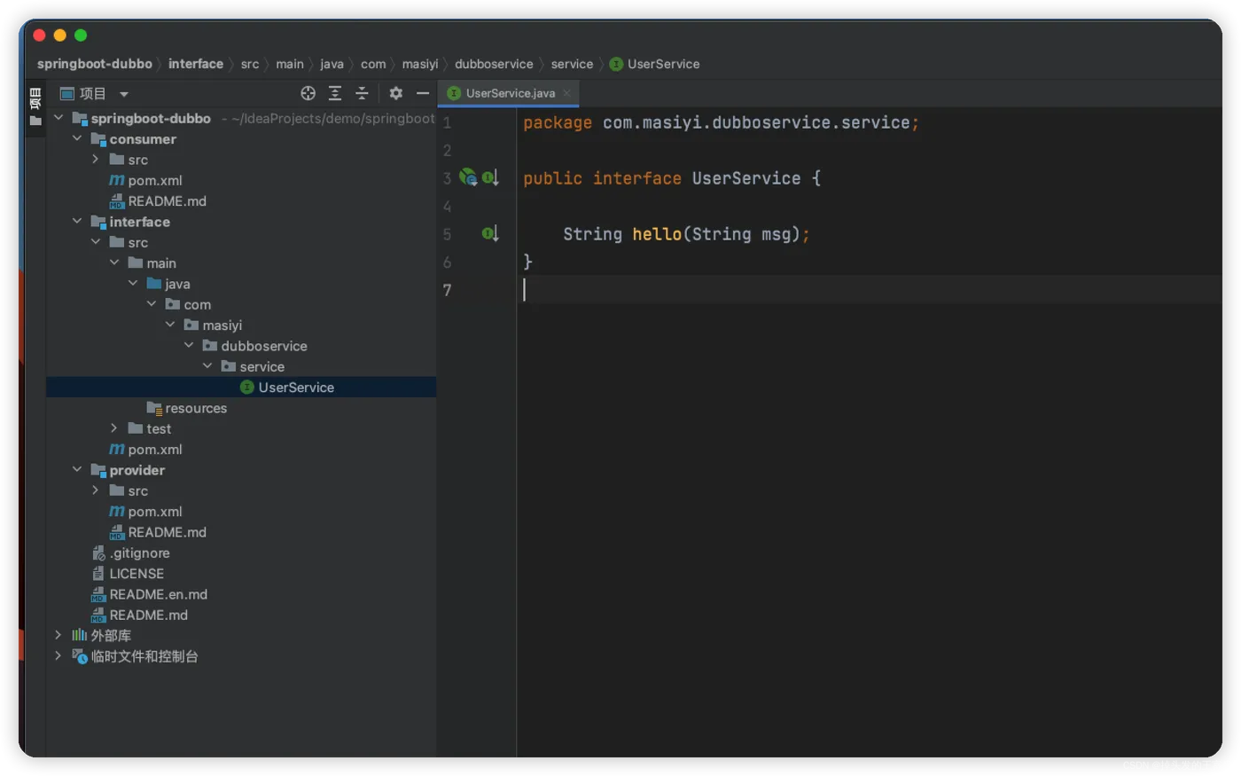The image size is (1241, 776).
Task: Click the UserService interface name in code
Action: click(746, 178)
